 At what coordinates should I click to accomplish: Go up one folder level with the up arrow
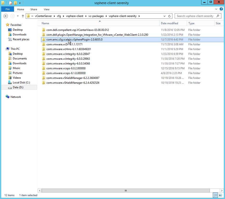coord(23,16)
